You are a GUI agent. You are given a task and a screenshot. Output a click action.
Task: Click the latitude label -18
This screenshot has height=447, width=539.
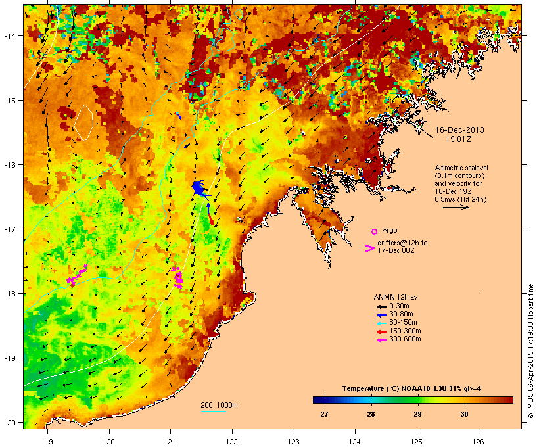(x=9, y=294)
